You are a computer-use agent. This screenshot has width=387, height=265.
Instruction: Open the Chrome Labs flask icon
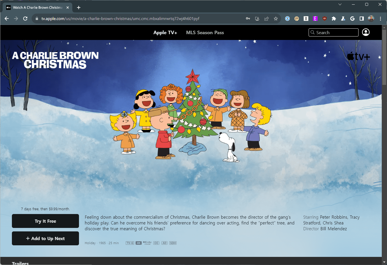pyautogui.click(x=343, y=19)
